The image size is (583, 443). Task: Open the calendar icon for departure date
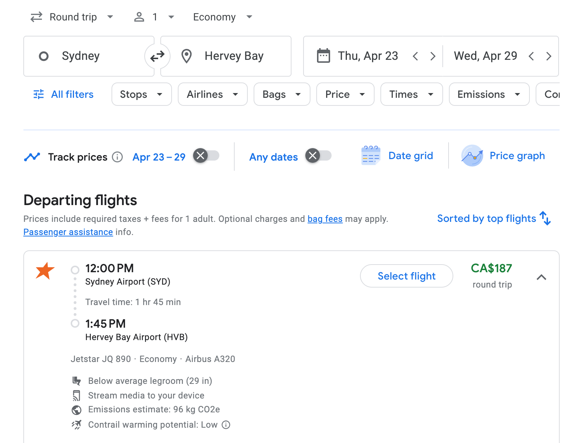click(x=323, y=56)
